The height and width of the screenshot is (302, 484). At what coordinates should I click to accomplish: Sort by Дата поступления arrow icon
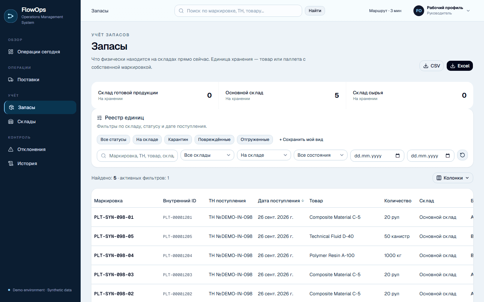[303, 201]
